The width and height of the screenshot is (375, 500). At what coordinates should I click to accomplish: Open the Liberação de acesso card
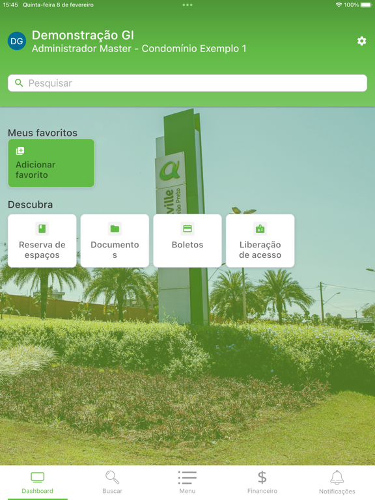click(x=260, y=241)
